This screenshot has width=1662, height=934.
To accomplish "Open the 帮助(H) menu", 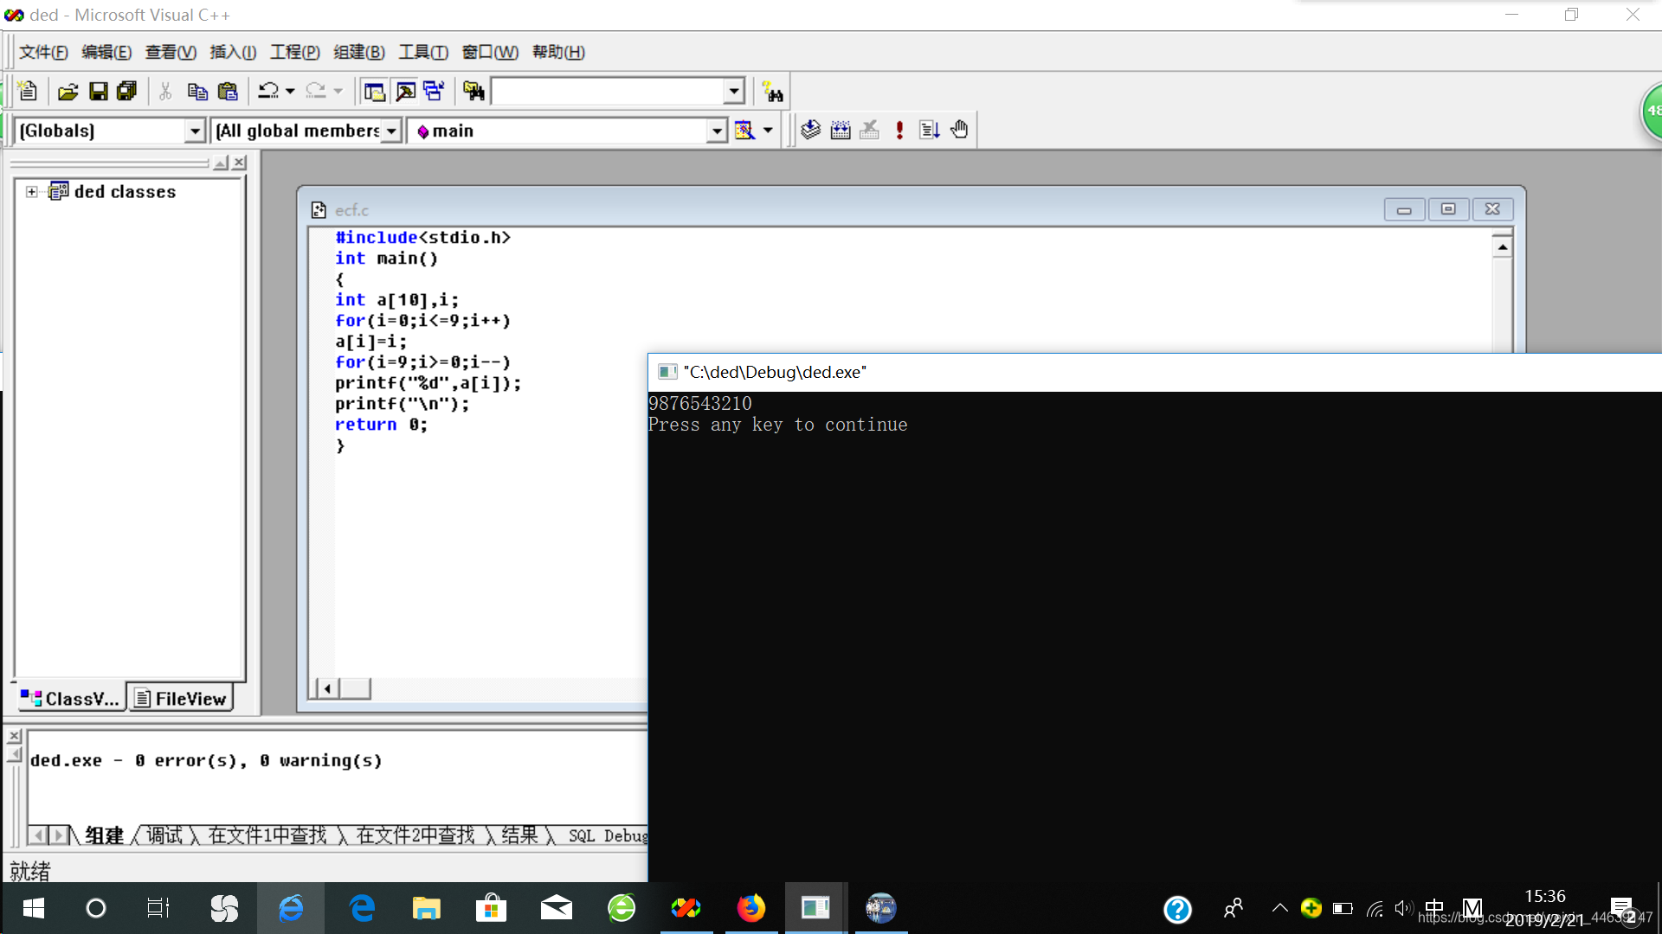I will [x=558, y=52].
